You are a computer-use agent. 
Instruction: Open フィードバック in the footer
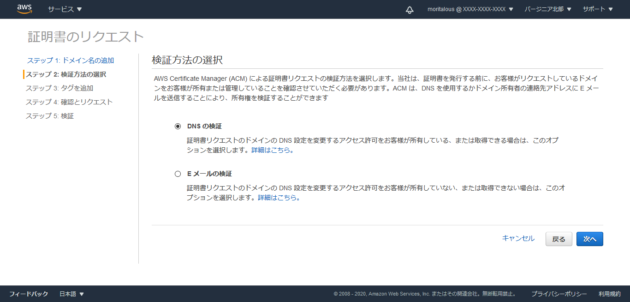(x=29, y=294)
